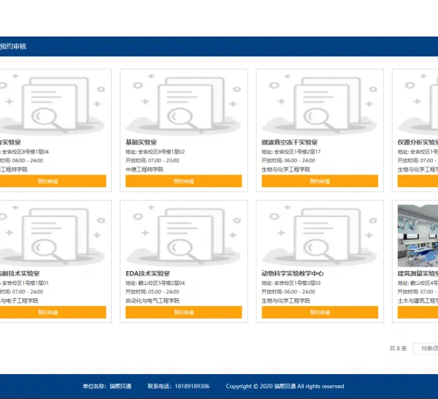This screenshot has height=399, width=438.
Task: Click 自动化与电气工程学院 text
Action: pos(153,300)
